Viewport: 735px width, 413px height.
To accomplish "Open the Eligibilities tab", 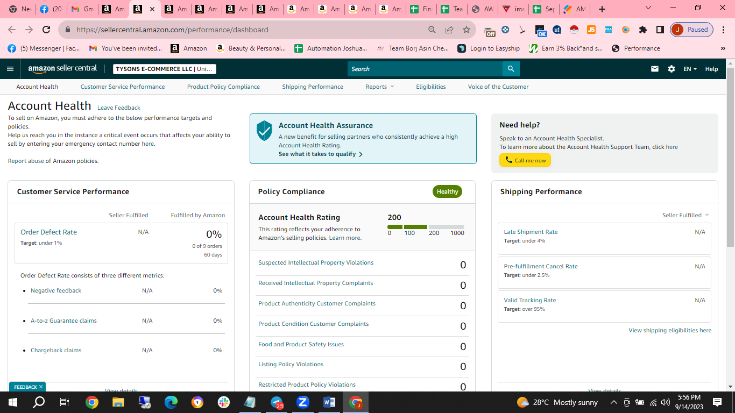I will 431,87.
